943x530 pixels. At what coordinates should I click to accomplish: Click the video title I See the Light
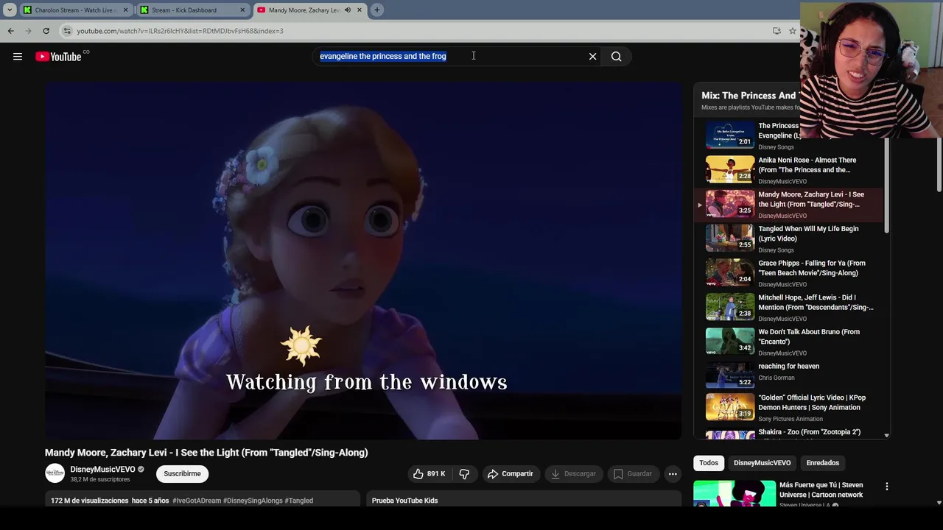[206, 453]
